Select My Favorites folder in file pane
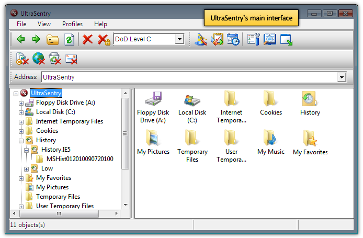Viewport: 363px width, 238px height. click(x=310, y=143)
